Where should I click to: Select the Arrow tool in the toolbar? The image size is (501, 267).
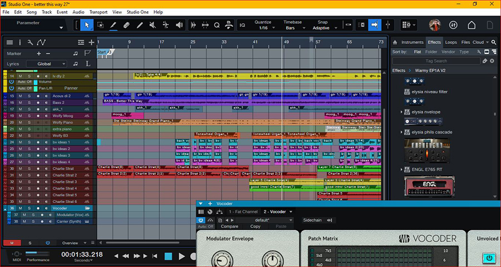tap(87, 25)
